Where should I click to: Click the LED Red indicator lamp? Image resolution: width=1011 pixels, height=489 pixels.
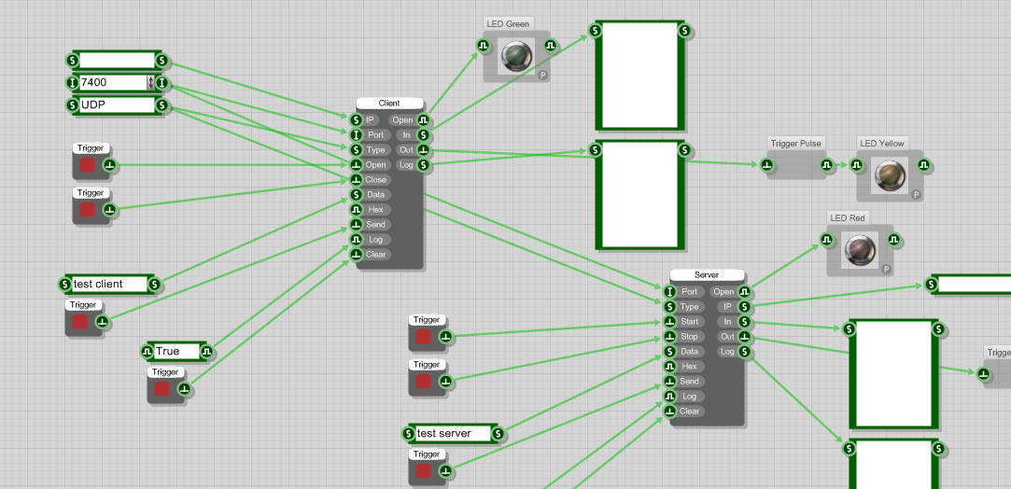click(859, 251)
